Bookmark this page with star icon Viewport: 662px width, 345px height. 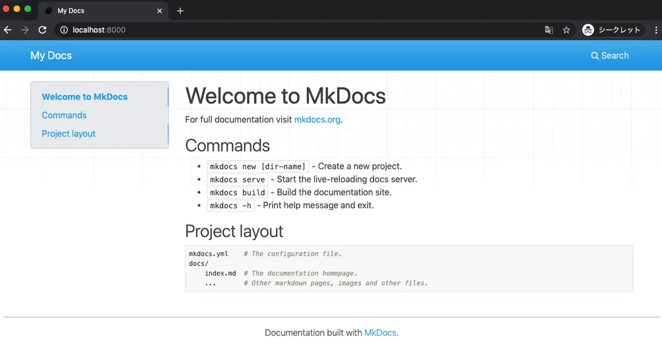(567, 30)
